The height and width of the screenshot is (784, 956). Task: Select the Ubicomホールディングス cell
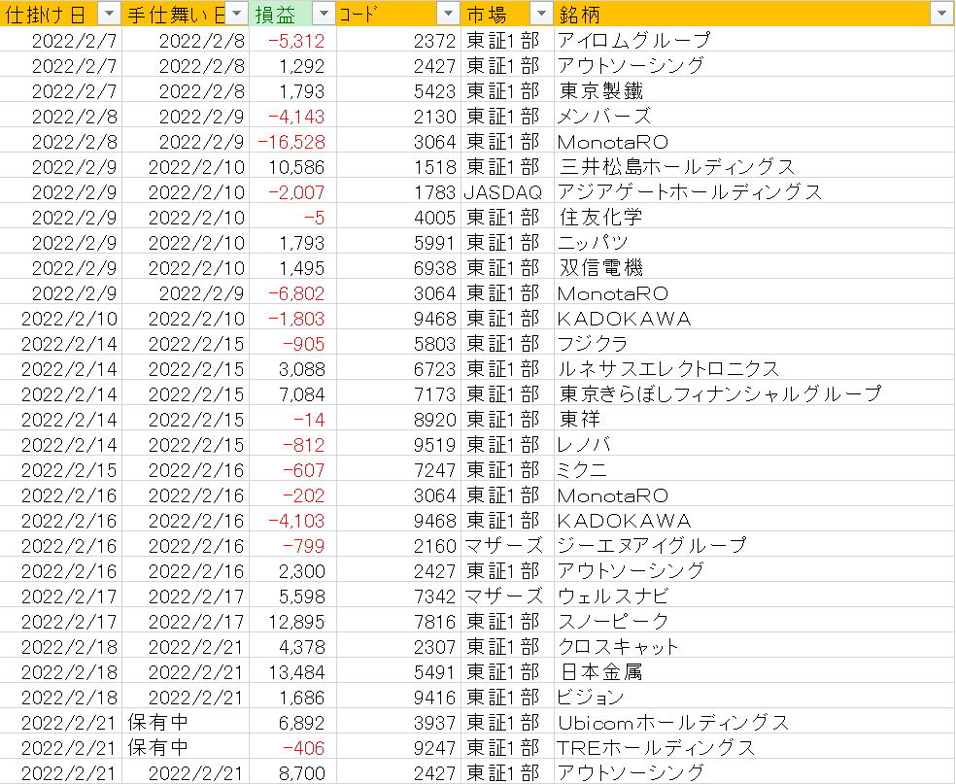755,723
